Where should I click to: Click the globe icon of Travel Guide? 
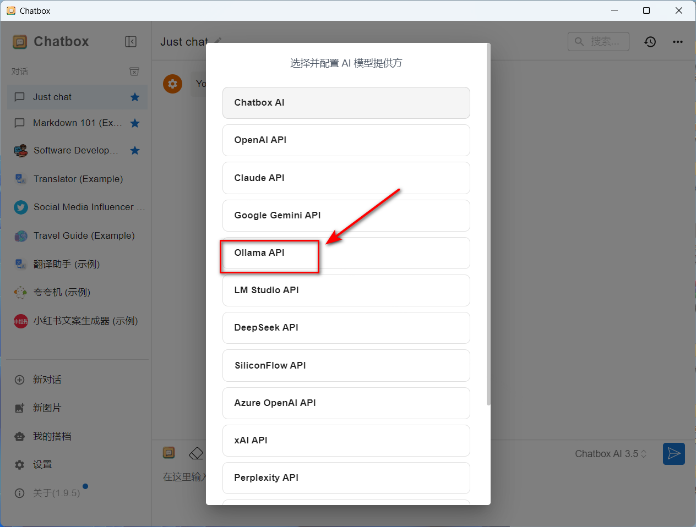pos(21,236)
